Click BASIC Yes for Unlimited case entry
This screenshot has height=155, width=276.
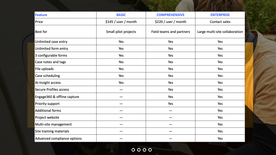[x=121, y=42]
